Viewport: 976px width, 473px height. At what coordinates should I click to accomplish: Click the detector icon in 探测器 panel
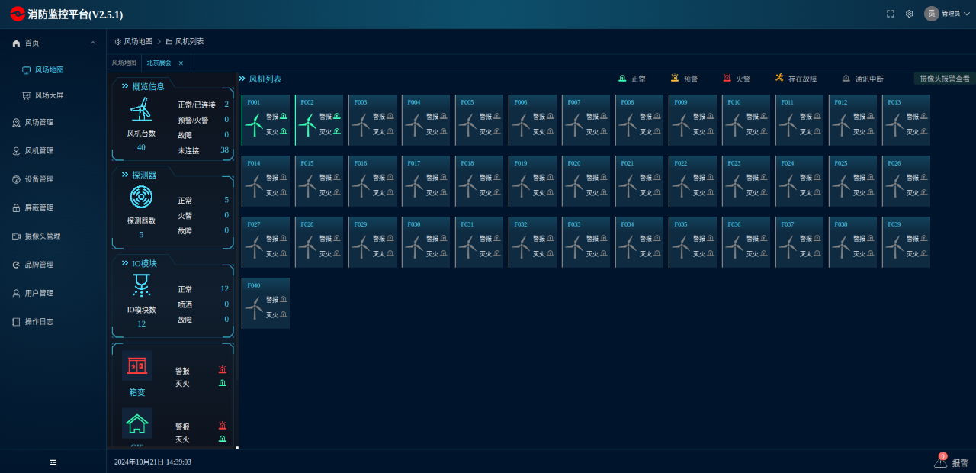141,198
